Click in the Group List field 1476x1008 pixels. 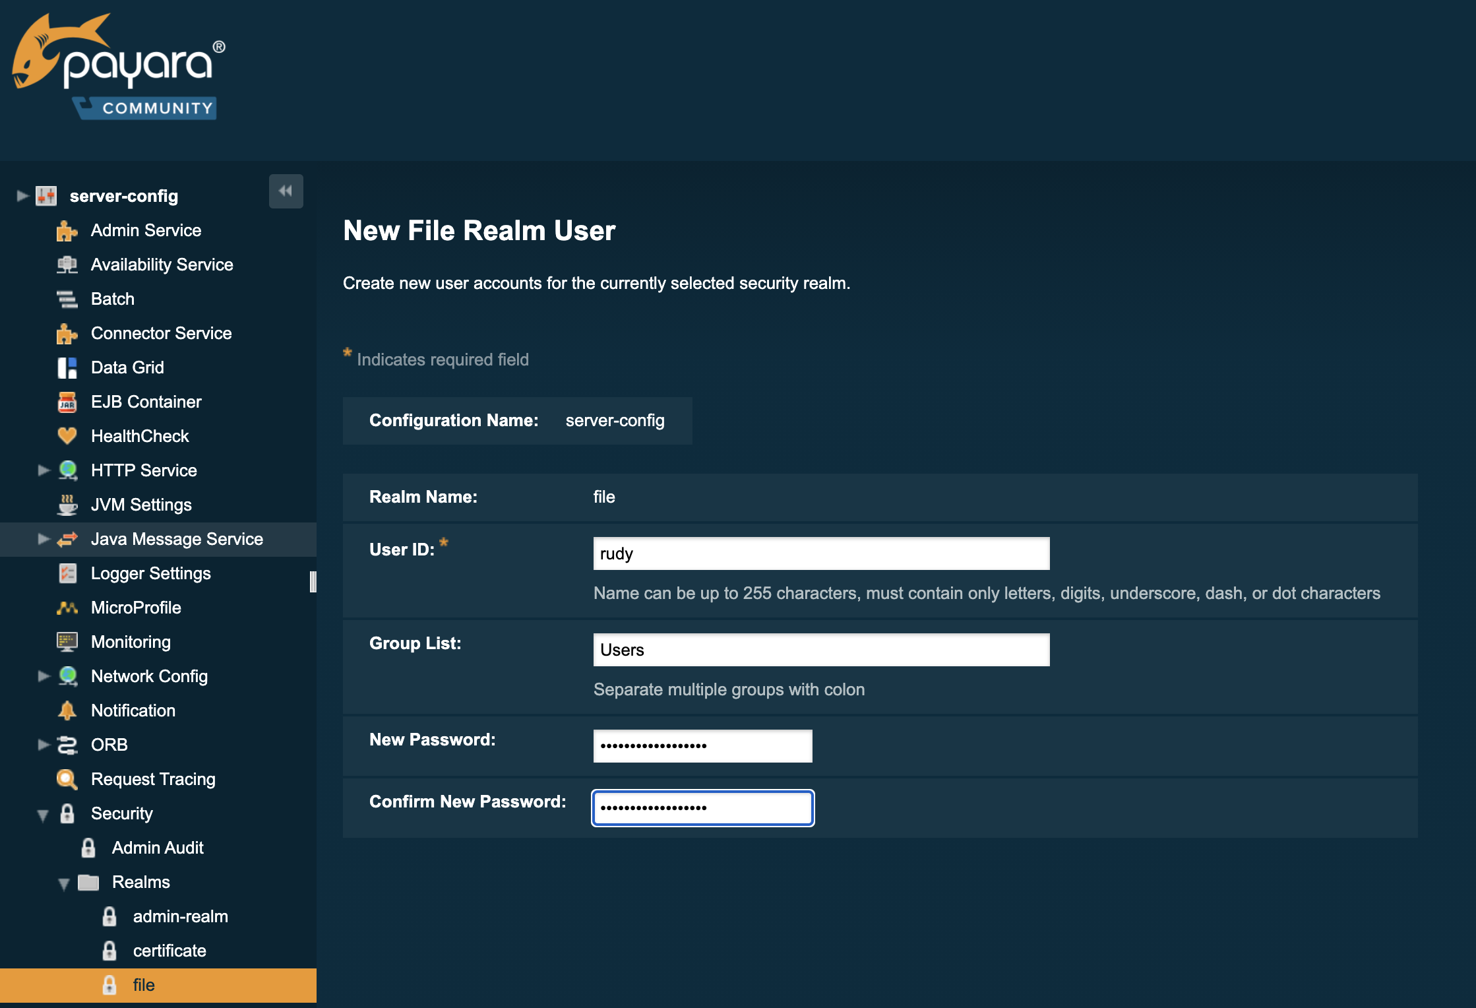click(821, 650)
